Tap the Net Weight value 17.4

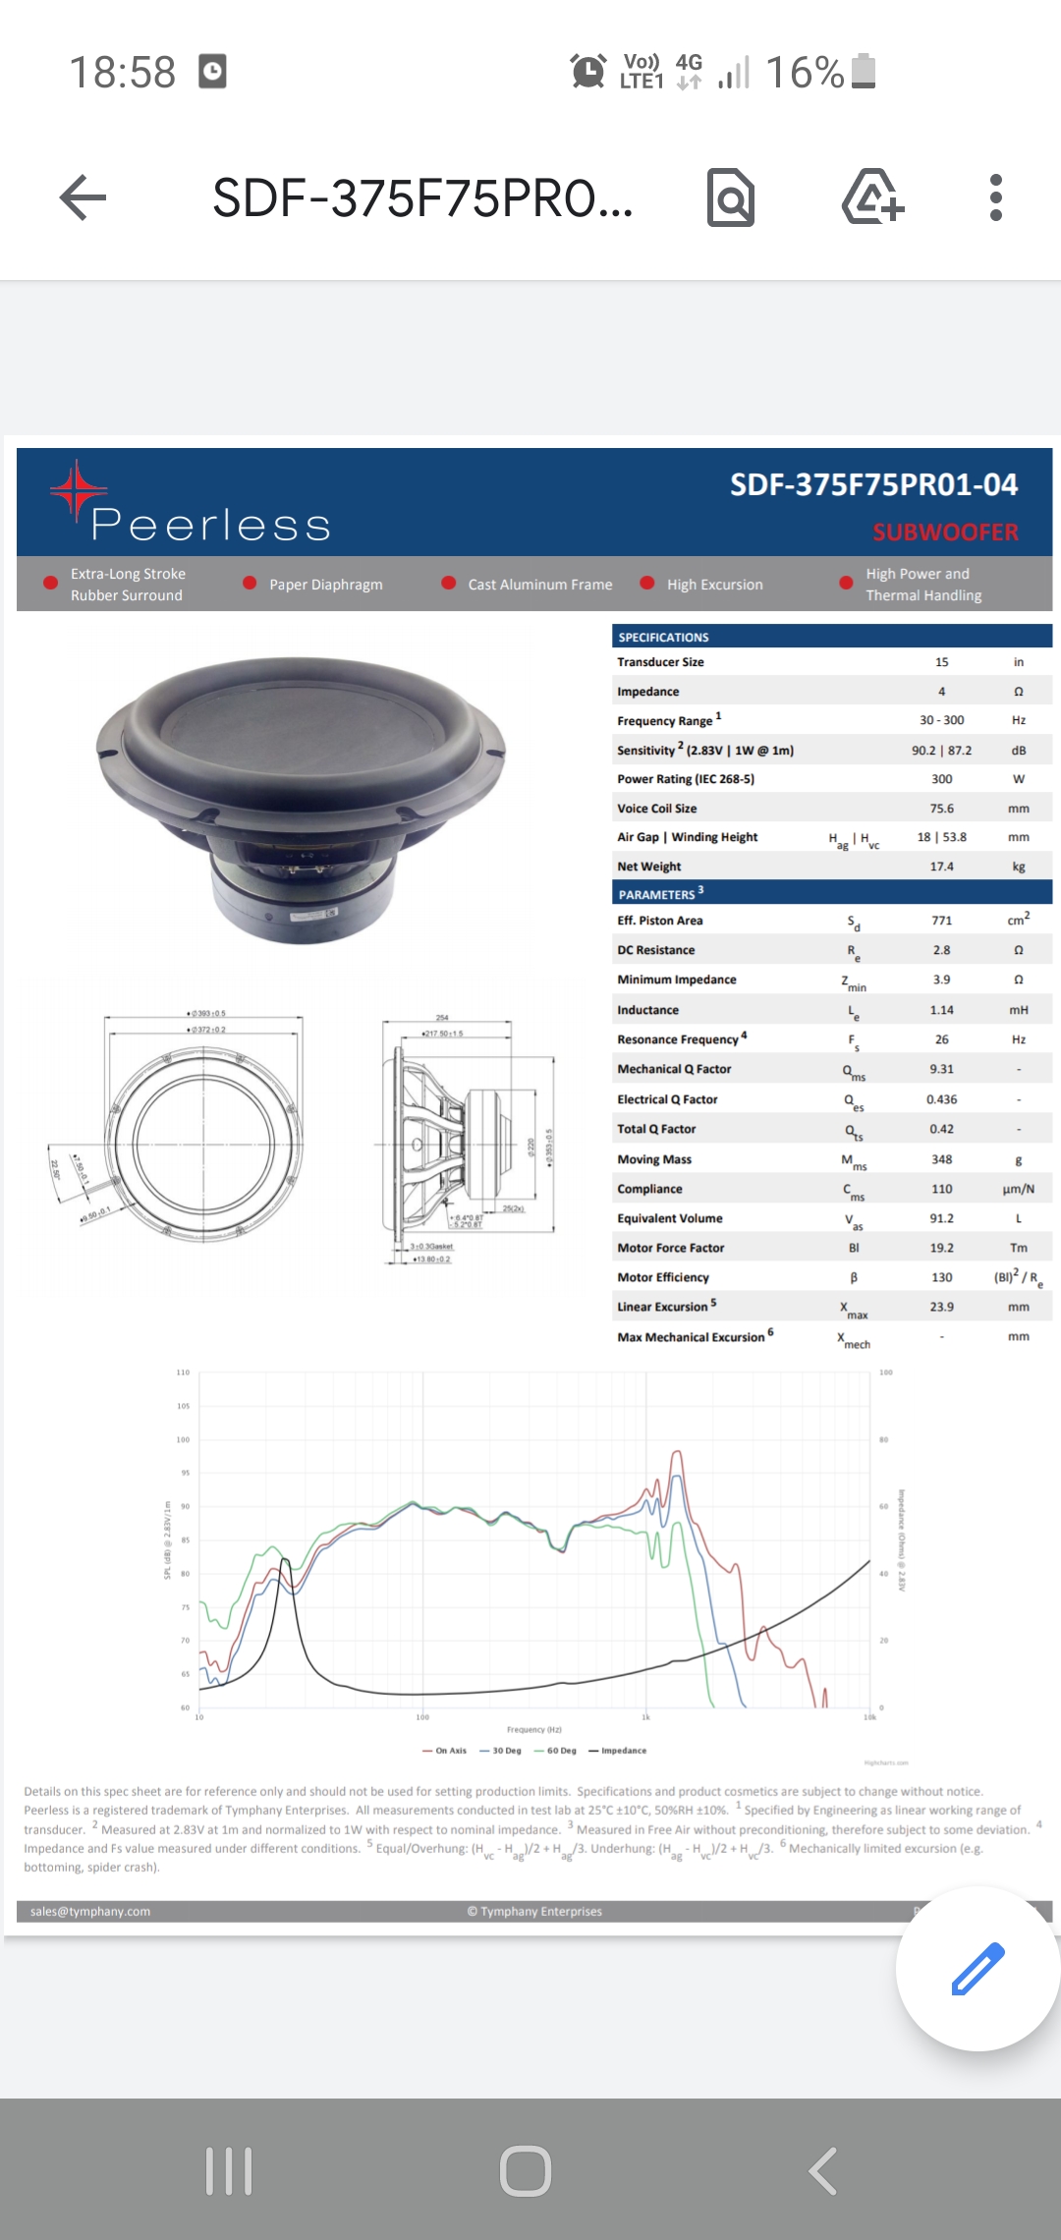(x=941, y=867)
